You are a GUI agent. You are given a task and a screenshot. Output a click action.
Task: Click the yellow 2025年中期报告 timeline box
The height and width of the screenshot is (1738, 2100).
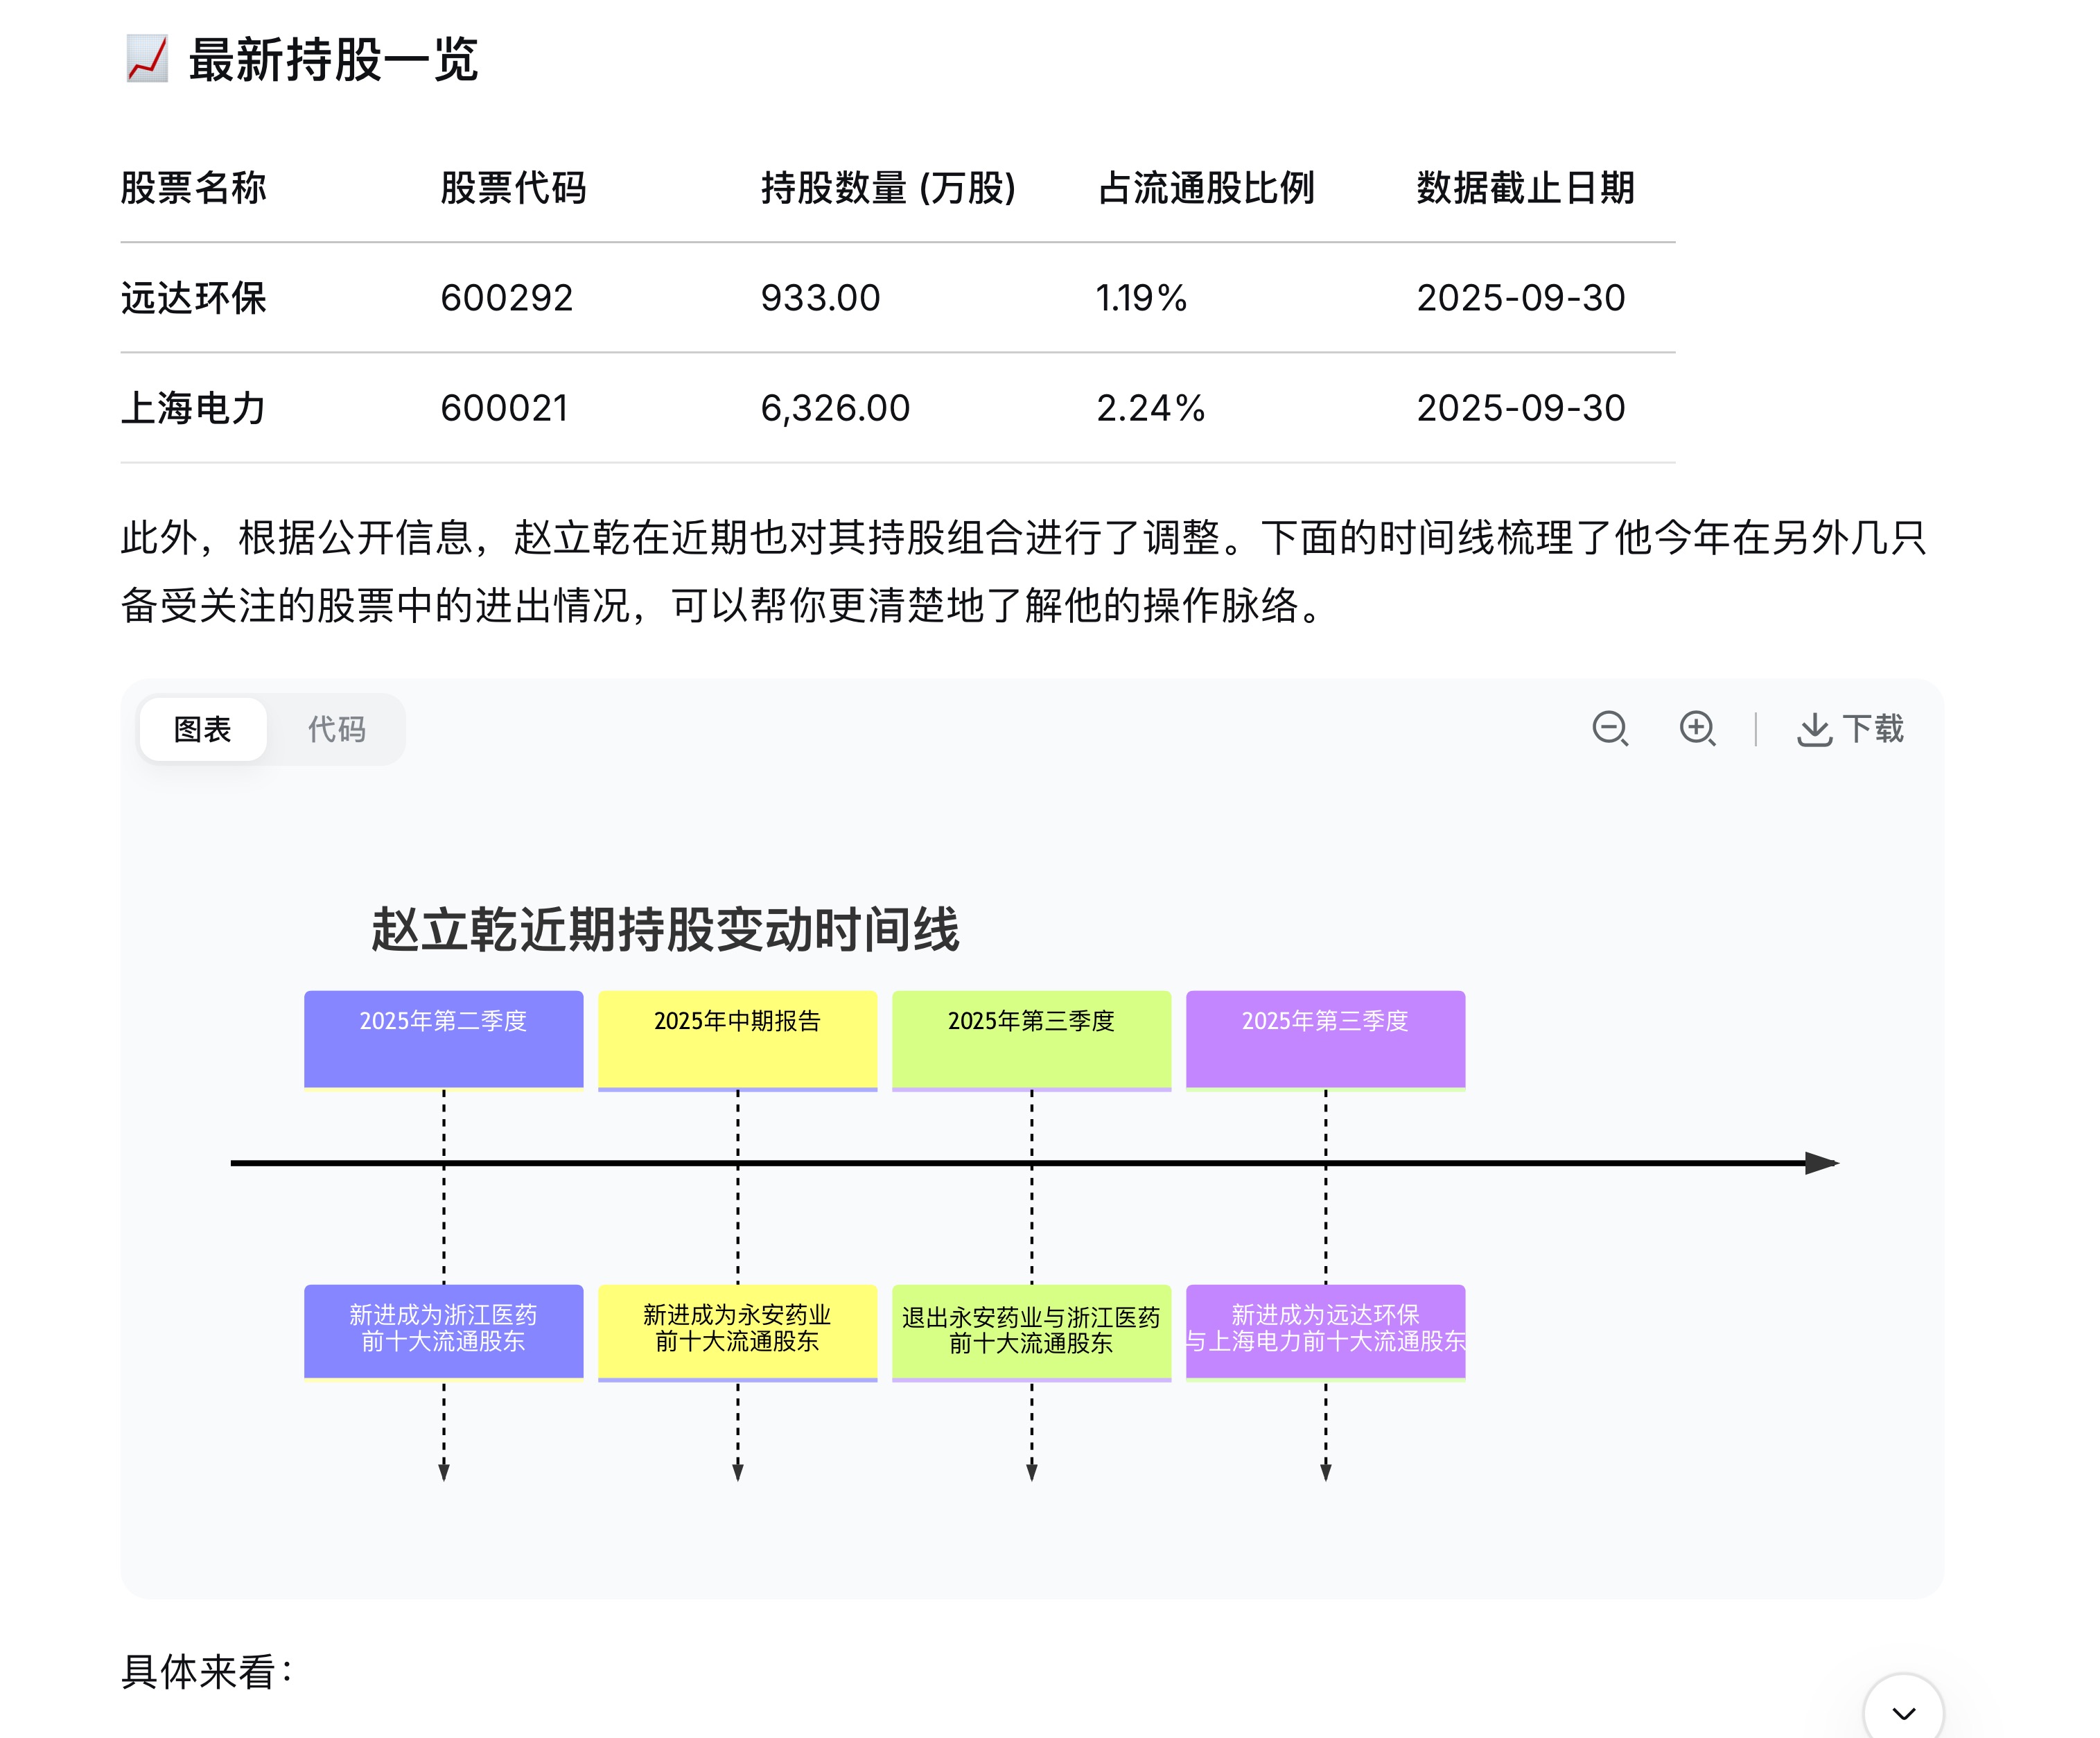[x=737, y=1038]
